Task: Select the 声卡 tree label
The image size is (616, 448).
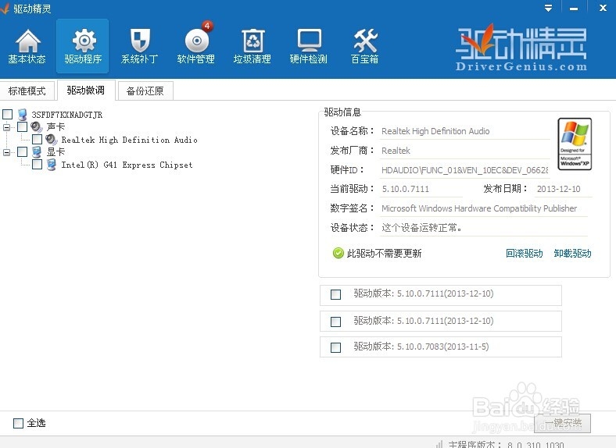Action: 56,126
